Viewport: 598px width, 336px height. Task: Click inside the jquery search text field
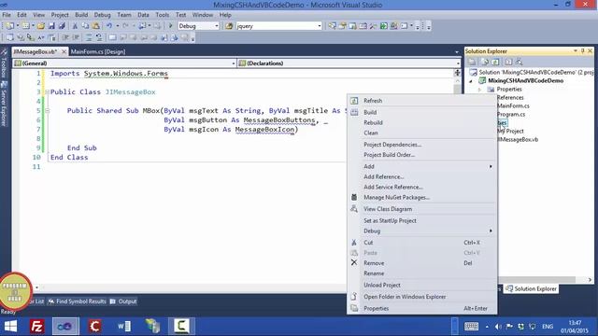276,26
